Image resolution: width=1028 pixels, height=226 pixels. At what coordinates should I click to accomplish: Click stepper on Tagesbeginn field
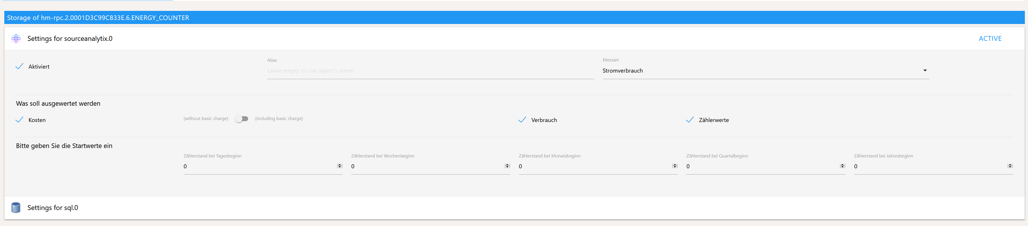[340, 166]
